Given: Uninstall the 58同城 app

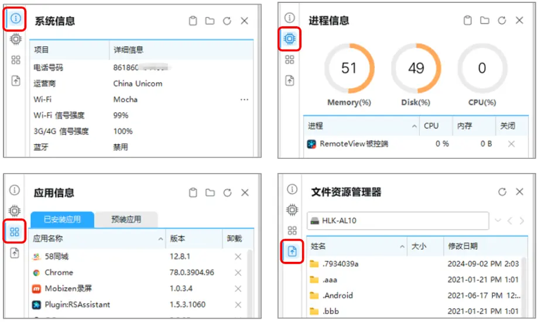Looking at the screenshot, I should tap(238, 257).
